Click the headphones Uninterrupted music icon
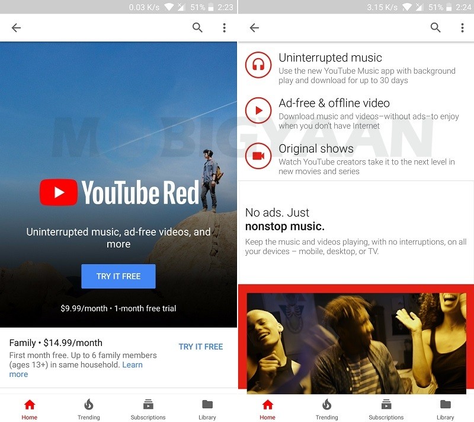 [x=258, y=65]
